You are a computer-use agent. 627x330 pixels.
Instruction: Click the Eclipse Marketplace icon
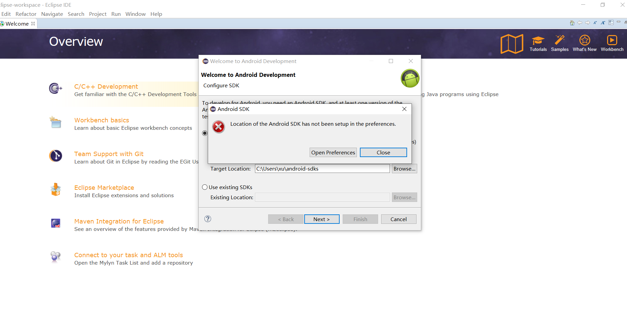(x=56, y=189)
